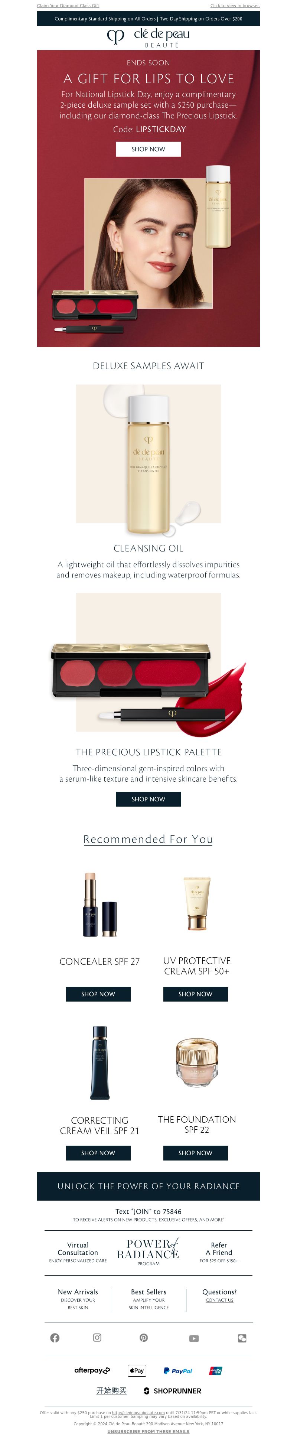The height and width of the screenshot is (1455, 297).
Task: Shop the UV Protective Cream SPF 50+
Action: coord(195,993)
